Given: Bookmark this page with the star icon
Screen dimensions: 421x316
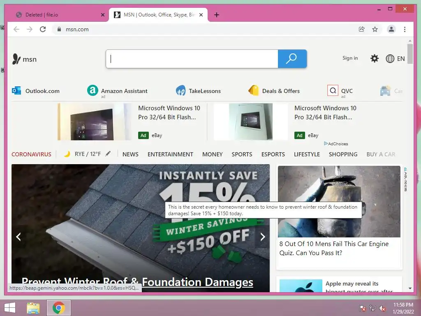Looking at the screenshot, I should [x=375, y=29].
